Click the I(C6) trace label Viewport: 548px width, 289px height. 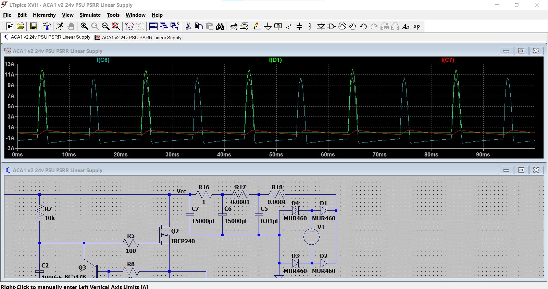click(103, 60)
